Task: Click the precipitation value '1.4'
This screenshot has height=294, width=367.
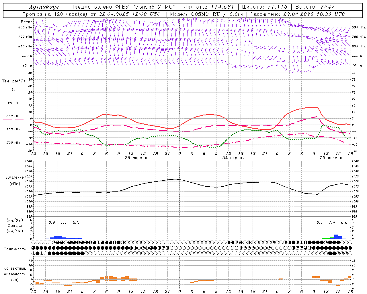Action: (332, 223)
